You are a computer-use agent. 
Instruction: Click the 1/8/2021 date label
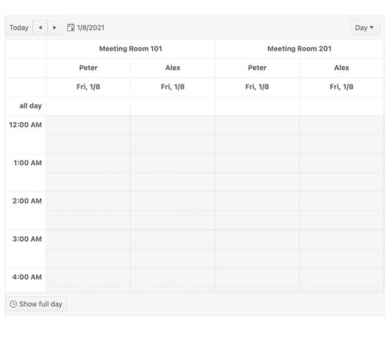(91, 28)
